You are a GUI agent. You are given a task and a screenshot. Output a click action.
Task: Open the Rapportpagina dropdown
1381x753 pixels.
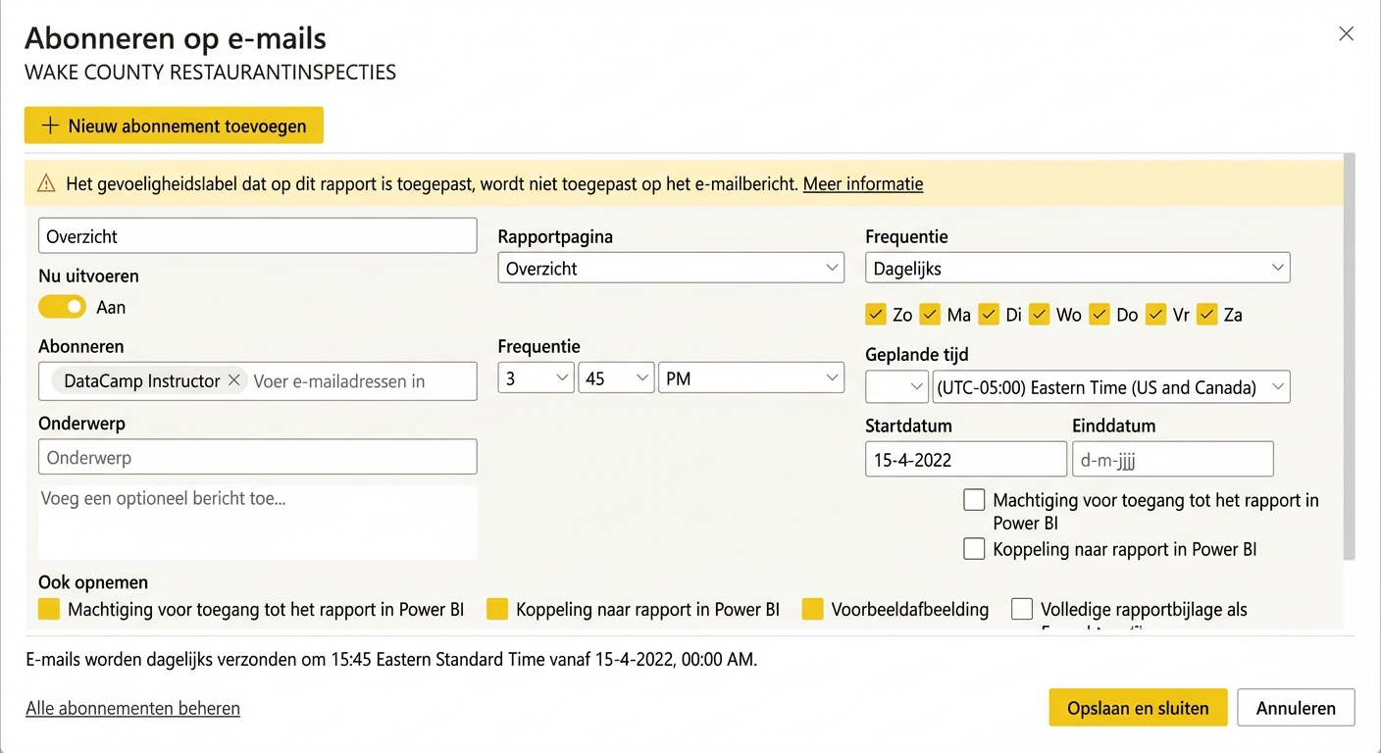671,268
